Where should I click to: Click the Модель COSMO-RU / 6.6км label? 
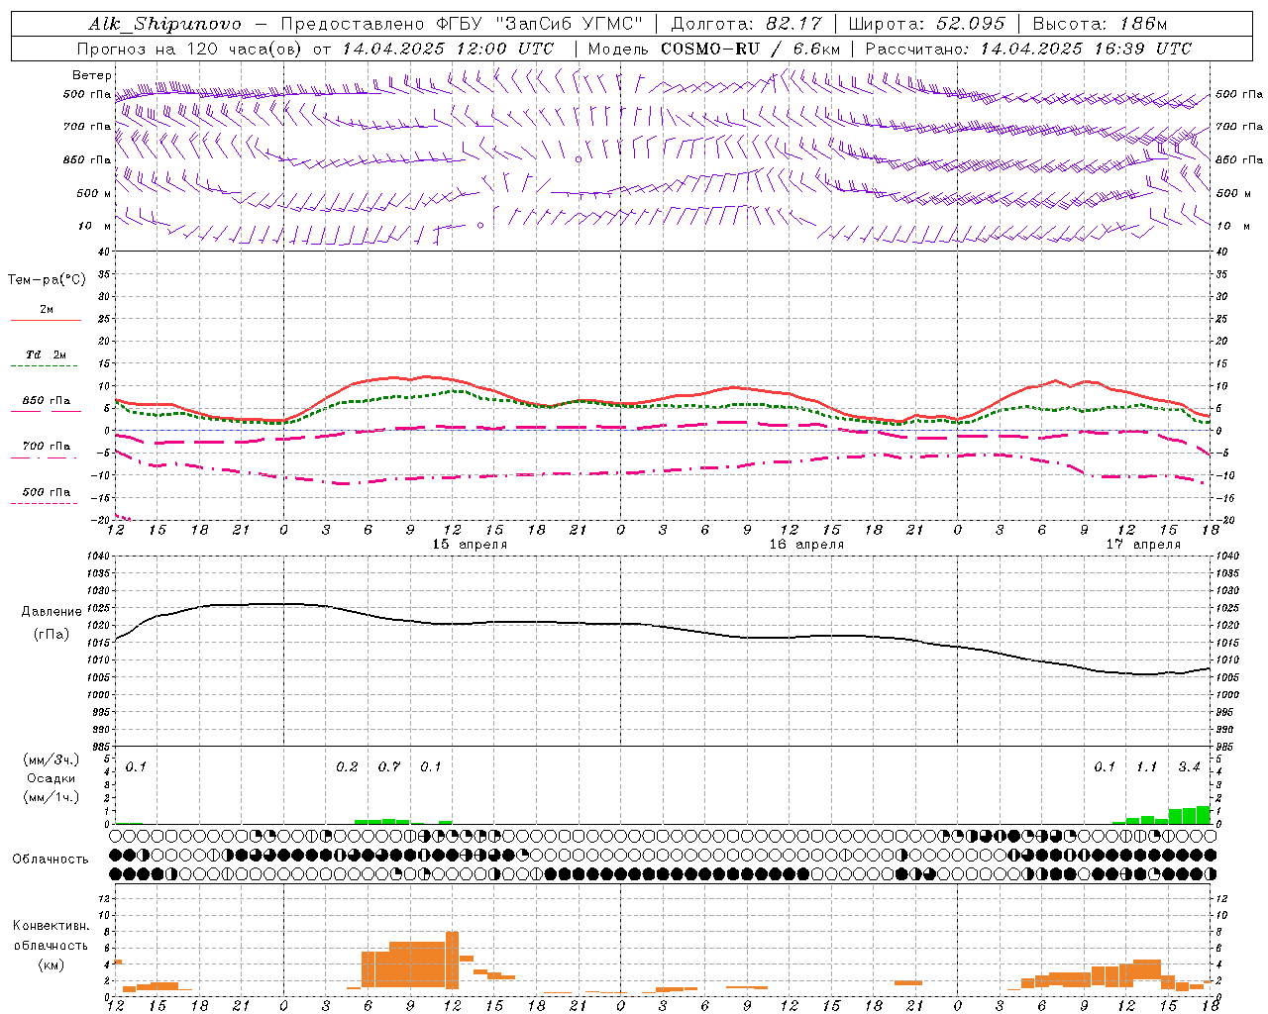click(x=714, y=49)
